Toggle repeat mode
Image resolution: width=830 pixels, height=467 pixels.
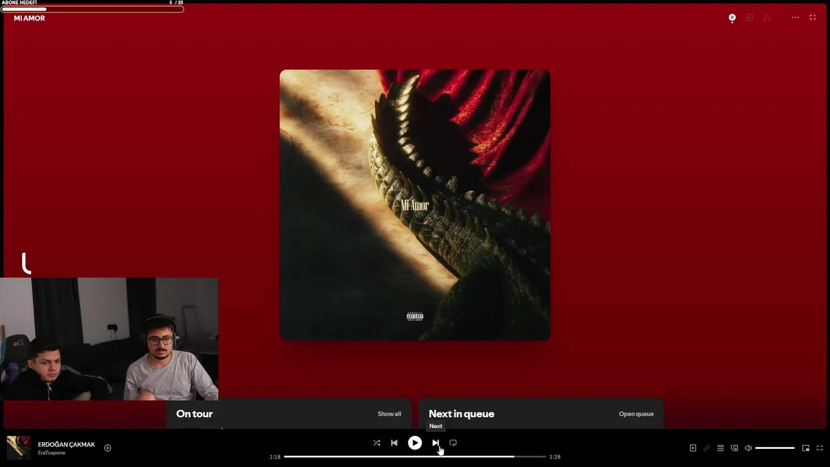tap(453, 443)
